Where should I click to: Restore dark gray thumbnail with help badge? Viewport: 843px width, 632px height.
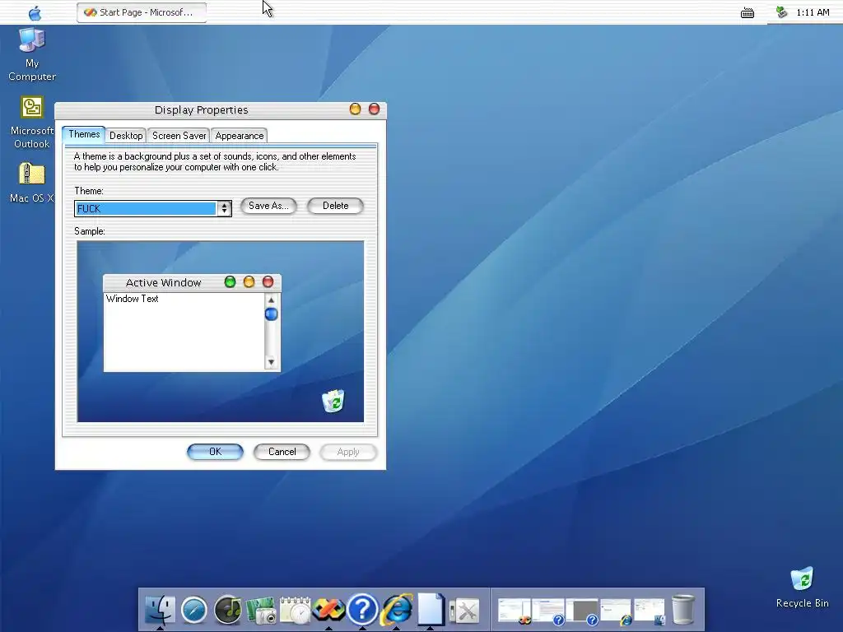point(582,611)
